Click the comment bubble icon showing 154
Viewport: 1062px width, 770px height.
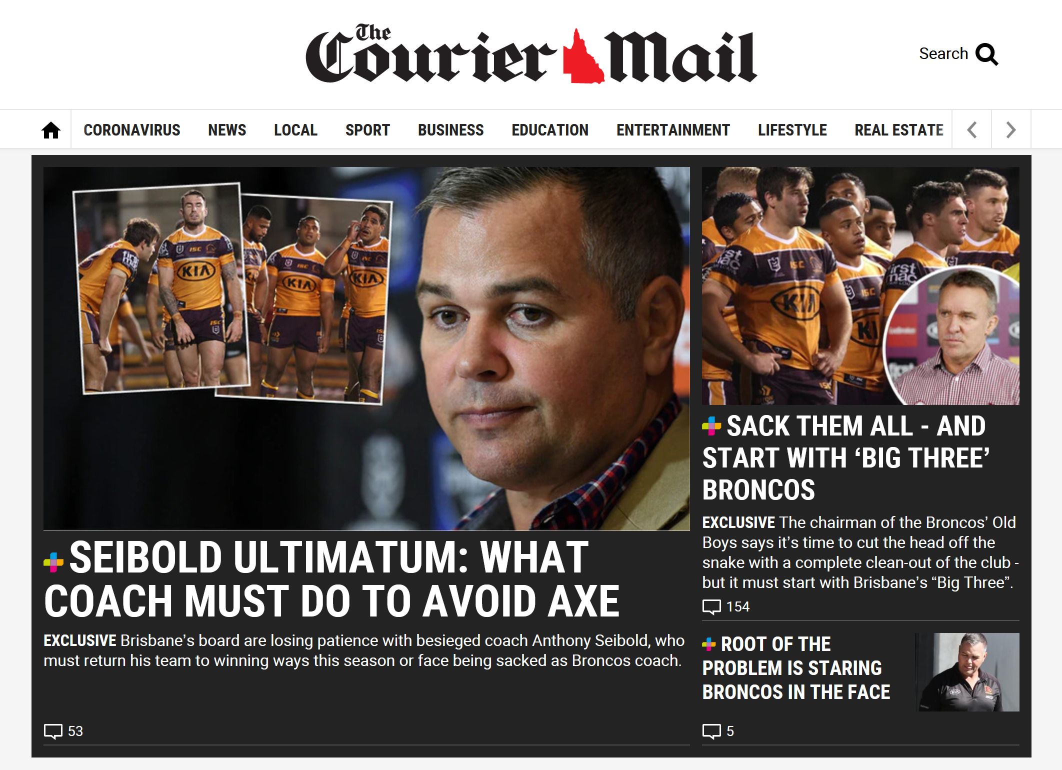pyautogui.click(x=711, y=607)
